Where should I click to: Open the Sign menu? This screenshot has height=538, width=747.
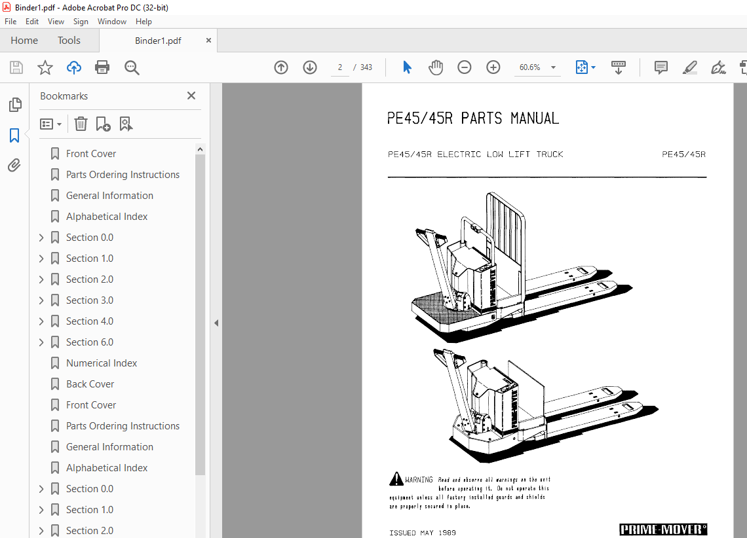(81, 22)
